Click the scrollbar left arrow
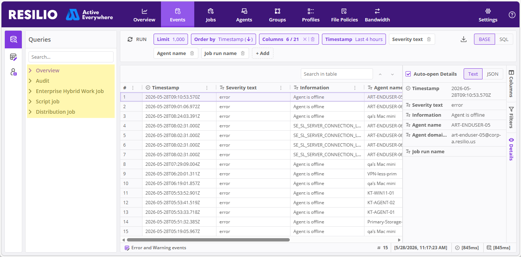The height and width of the screenshot is (257, 521). pos(123,240)
